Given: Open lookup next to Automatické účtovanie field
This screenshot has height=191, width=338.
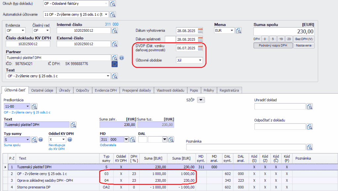Looking at the screenshot, I should [x=113, y=15].
